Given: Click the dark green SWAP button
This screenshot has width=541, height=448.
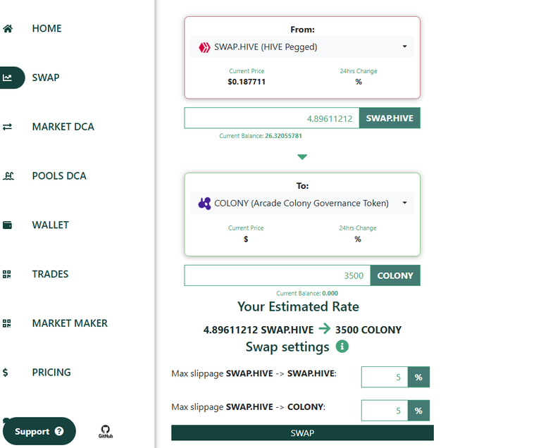Looking at the screenshot, I should (302, 433).
